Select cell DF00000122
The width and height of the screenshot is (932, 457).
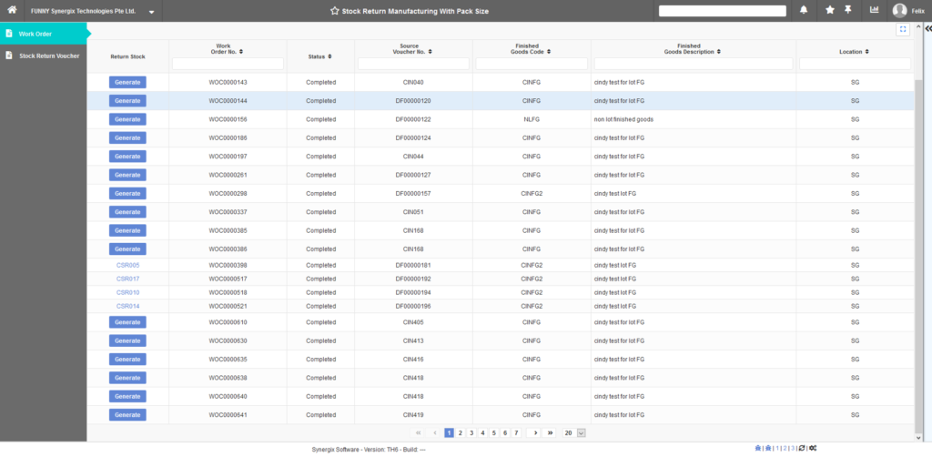click(x=413, y=119)
